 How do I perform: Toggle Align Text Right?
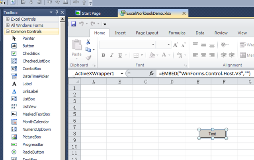[212, 55]
